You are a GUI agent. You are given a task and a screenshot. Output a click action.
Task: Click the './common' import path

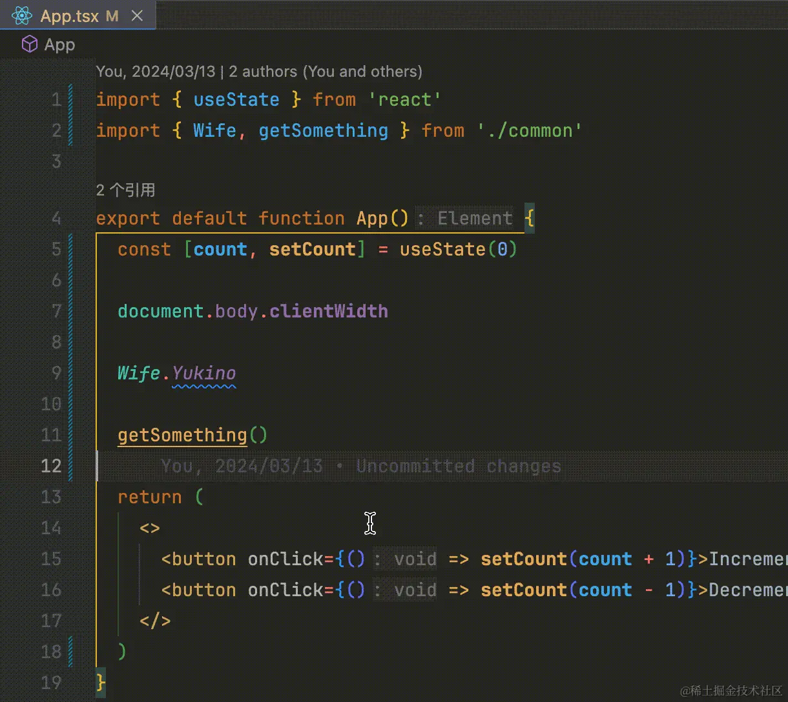click(530, 130)
